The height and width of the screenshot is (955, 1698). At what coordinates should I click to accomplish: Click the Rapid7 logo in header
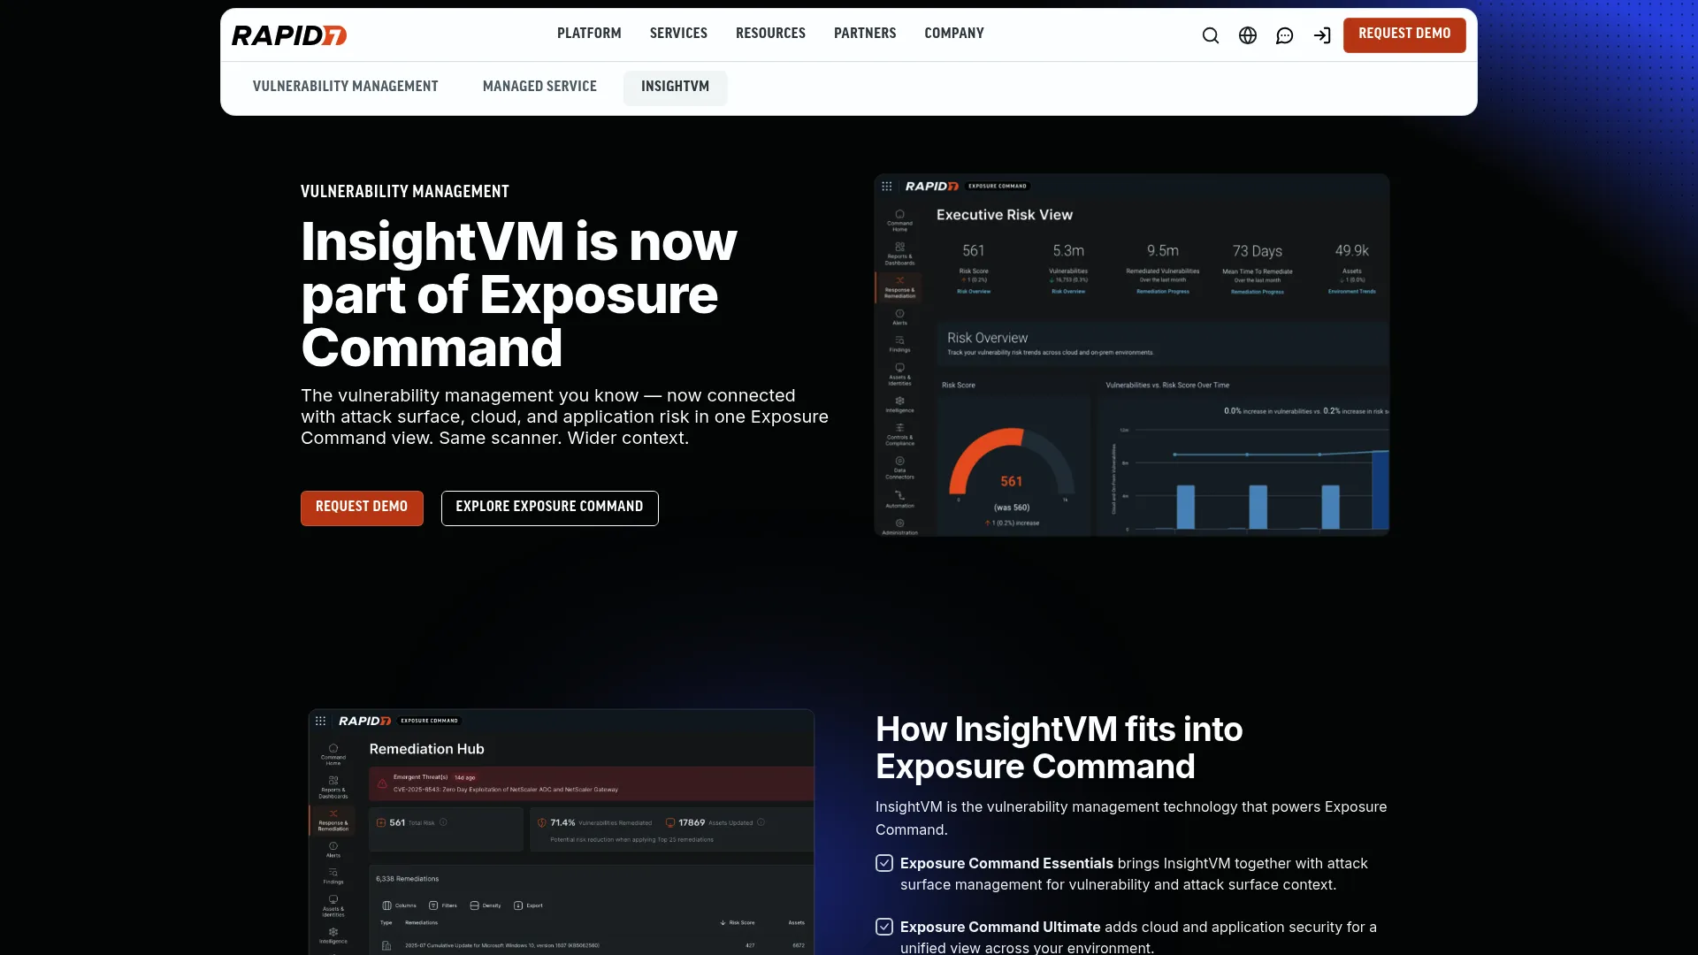click(x=289, y=35)
